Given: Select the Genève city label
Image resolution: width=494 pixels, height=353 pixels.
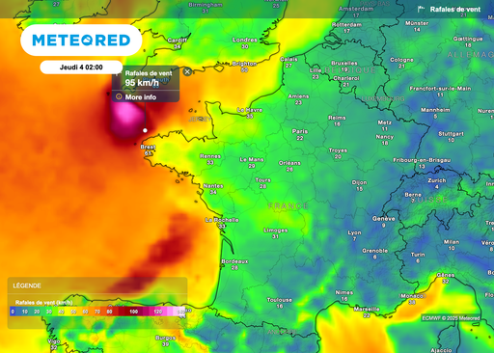Looking at the screenshot, I should point(384,219).
